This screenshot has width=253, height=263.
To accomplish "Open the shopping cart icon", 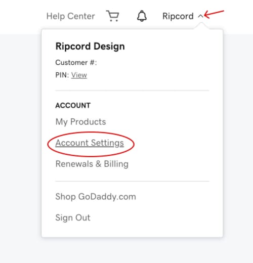I will coord(112,16).
